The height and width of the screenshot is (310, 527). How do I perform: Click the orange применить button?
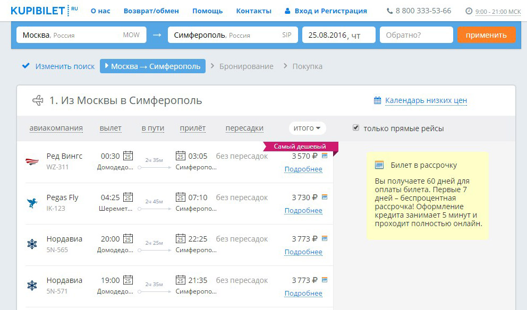pos(486,35)
